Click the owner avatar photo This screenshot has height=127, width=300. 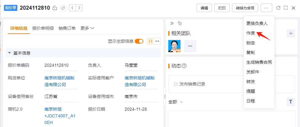(174, 46)
